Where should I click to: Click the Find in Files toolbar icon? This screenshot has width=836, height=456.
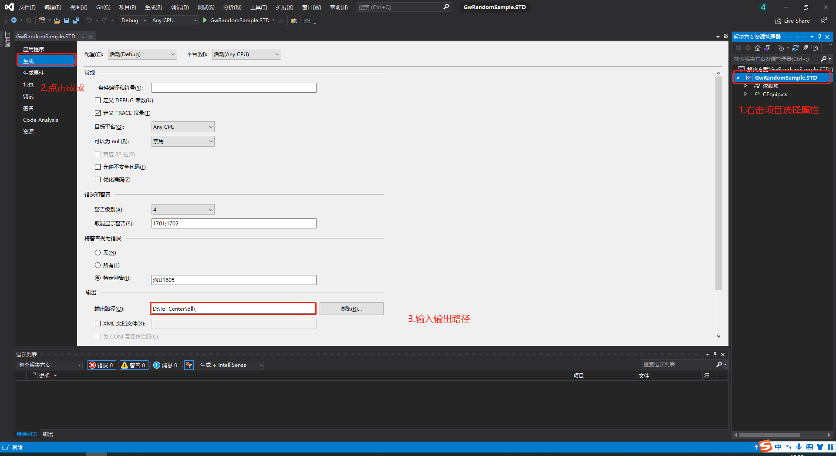[294, 20]
